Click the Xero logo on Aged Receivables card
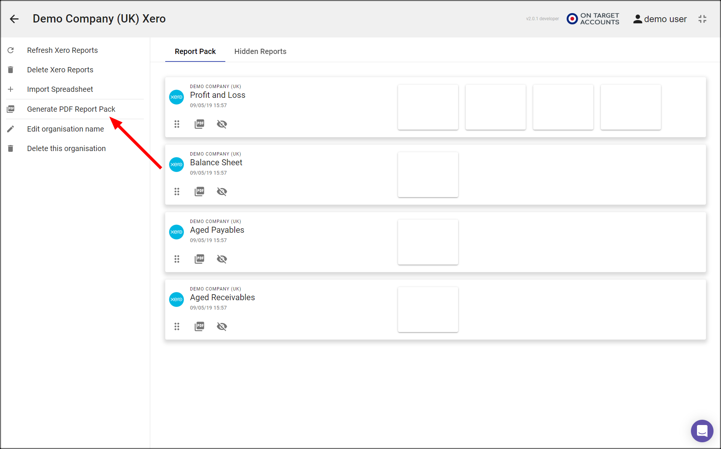This screenshot has height=449, width=721. 176,299
